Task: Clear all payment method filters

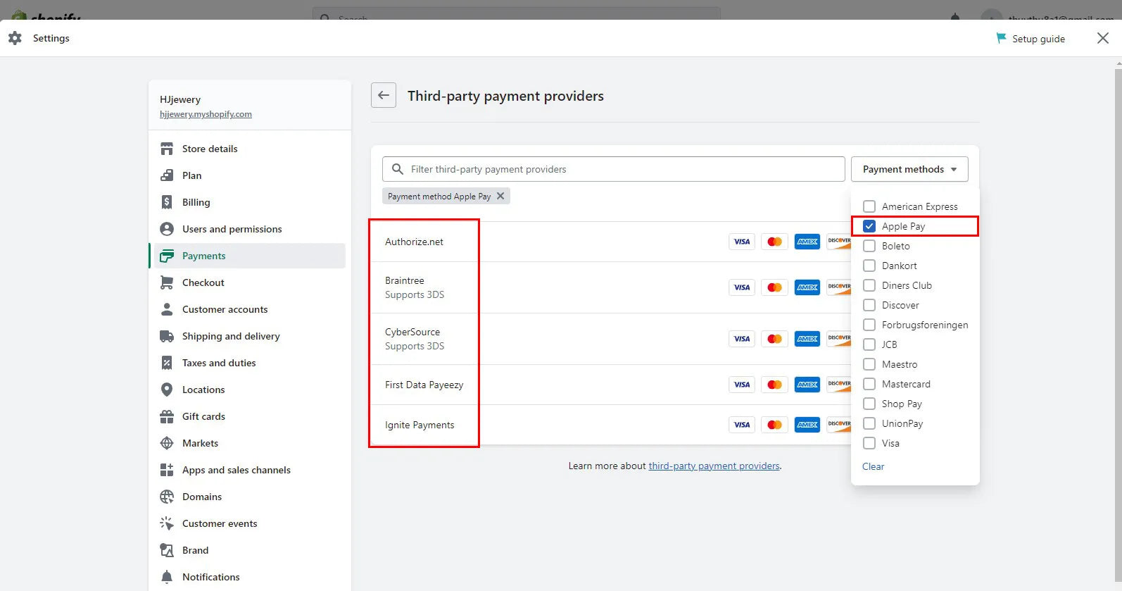Action: [x=873, y=466]
